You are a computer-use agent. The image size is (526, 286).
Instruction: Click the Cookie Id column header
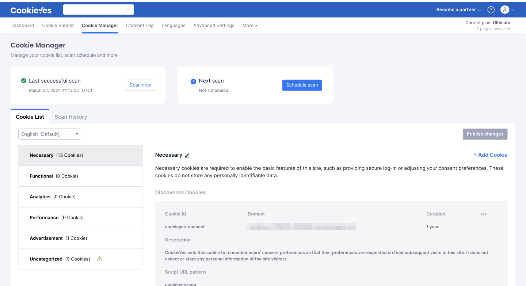175,214
